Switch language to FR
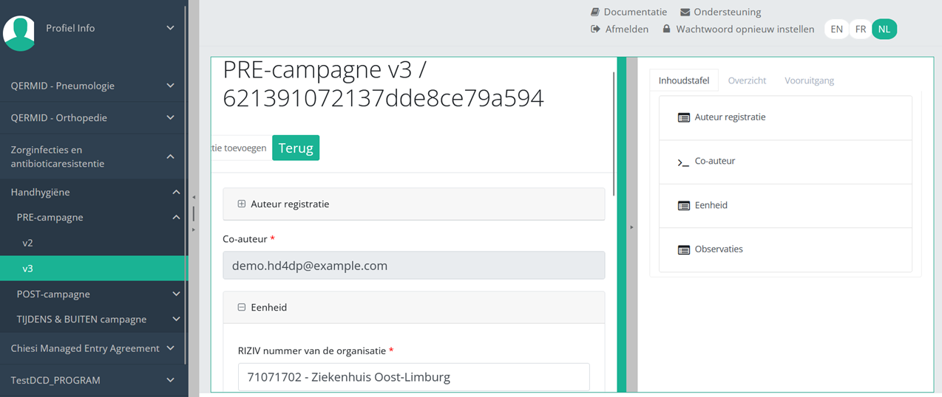The width and height of the screenshot is (942, 397). pos(860,29)
